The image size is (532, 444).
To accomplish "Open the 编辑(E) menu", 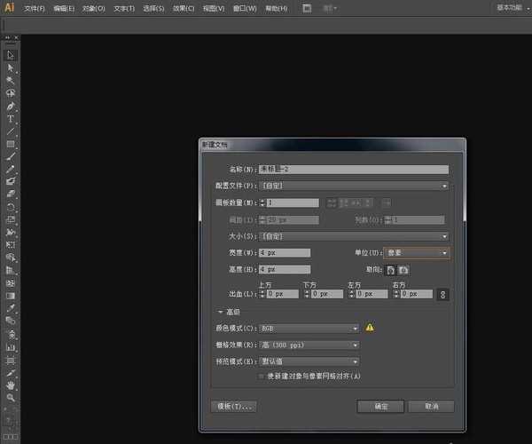I will [64, 9].
